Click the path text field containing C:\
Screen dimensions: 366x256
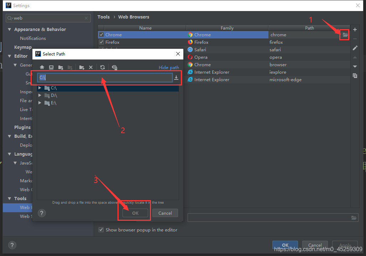point(105,78)
